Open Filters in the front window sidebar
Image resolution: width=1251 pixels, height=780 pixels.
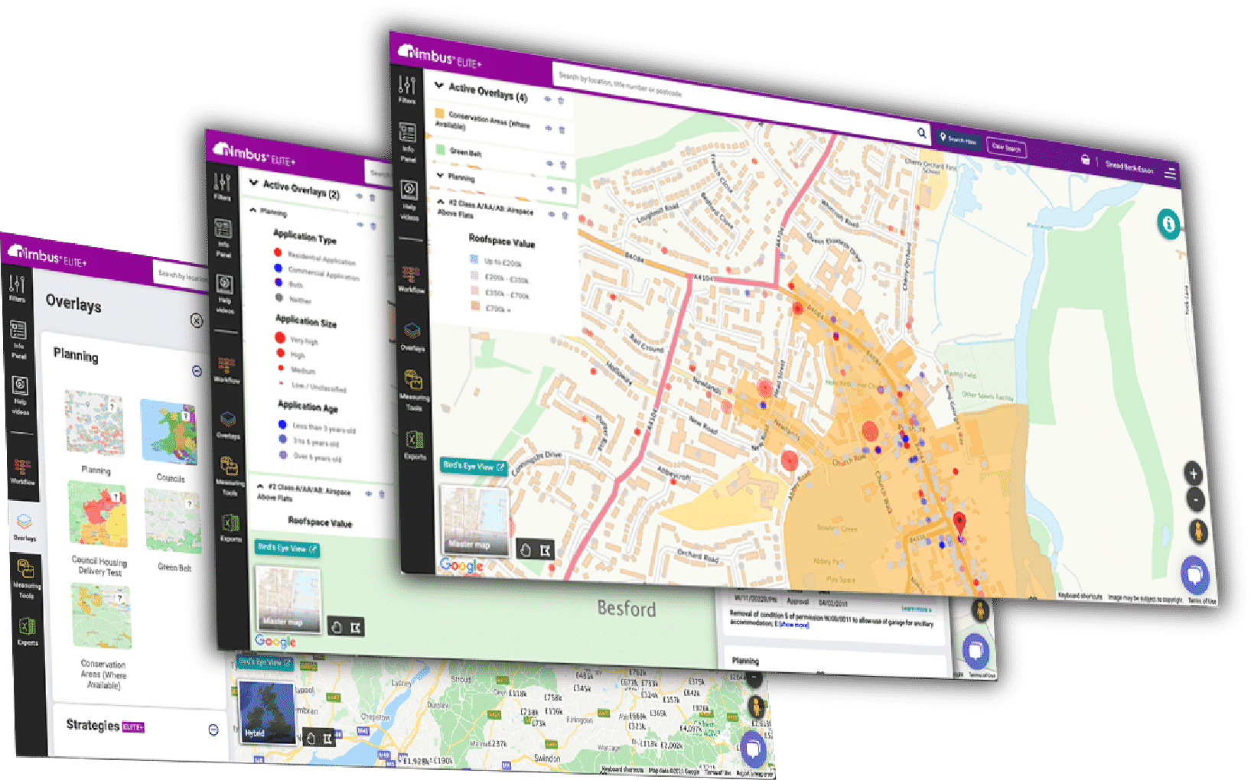(407, 90)
